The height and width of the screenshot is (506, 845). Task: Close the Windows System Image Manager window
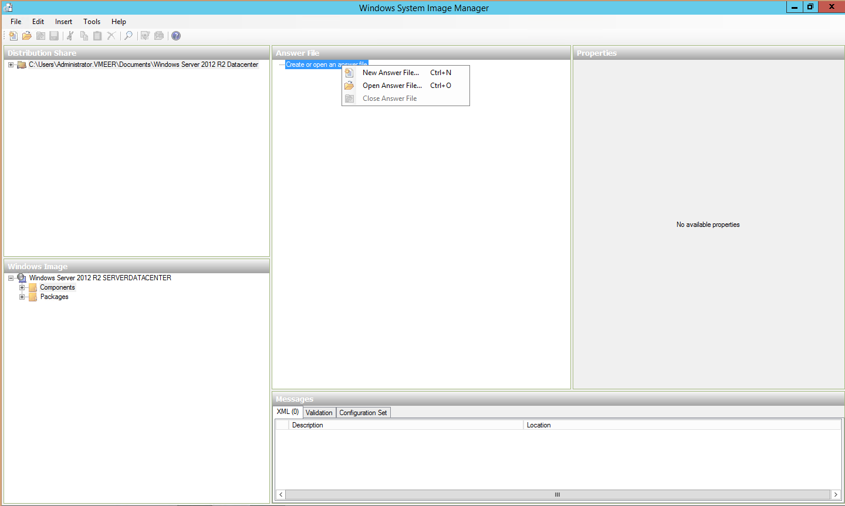pyautogui.click(x=832, y=7)
